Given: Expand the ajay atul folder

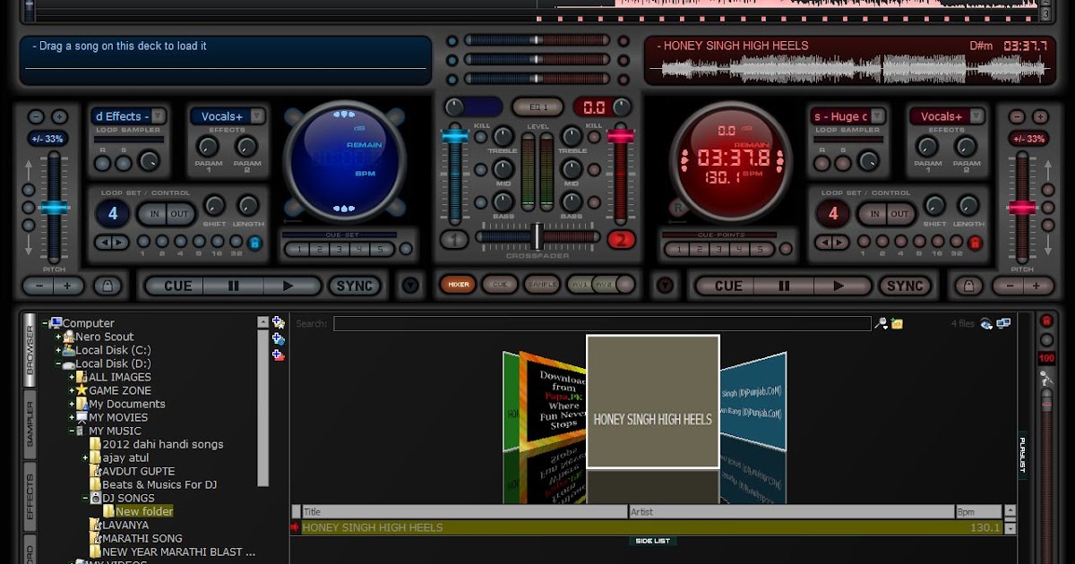Looking at the screenshot, I should 85,457.
